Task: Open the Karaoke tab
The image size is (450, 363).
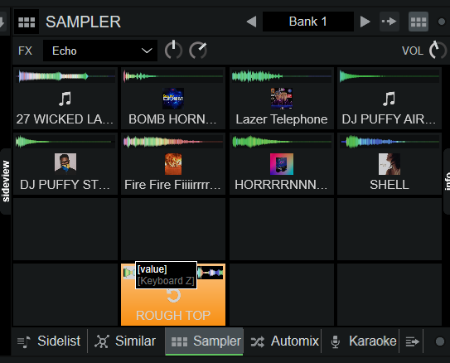Action: pyautogui.click(x=363, y=341)
